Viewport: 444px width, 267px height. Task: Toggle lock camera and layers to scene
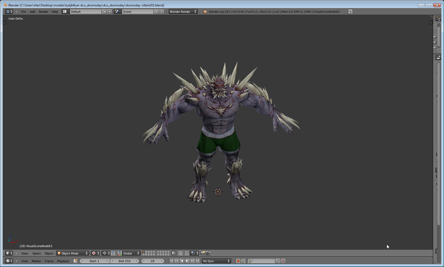click(174, 253)
